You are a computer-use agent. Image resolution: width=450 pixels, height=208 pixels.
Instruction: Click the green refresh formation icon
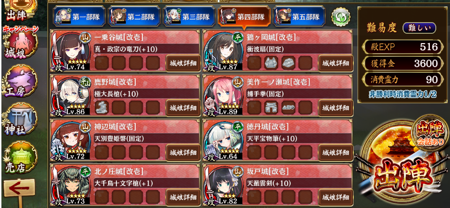tap(341, 17)
